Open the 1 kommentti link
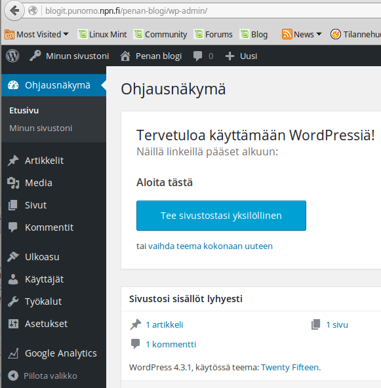The height and width of the screenshot is (388, 381). point(170,344)
